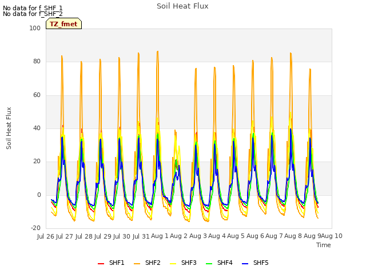Click the Jul 28 x-axis tick label
Screen dimensions: 366x274
(84, 236)
